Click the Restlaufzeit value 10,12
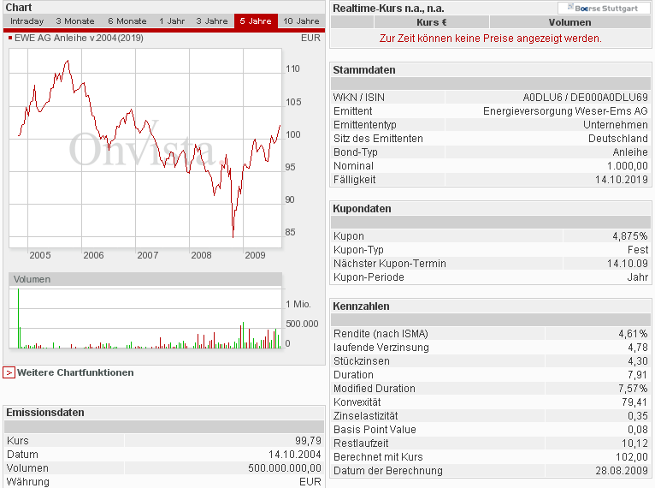The image size is (655, 488). click(x=634, y=443)
